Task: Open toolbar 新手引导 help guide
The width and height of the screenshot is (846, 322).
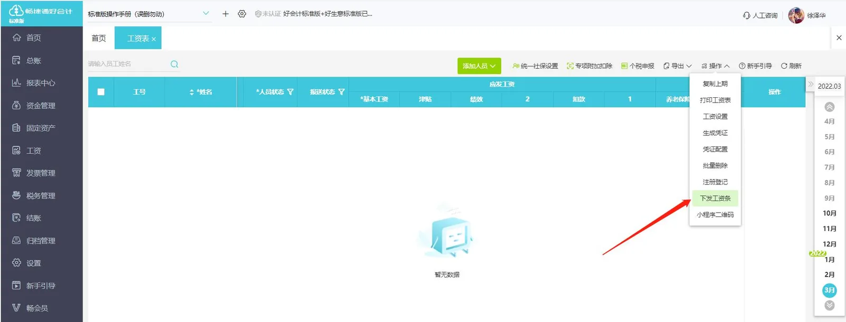Action: click(755, 66)
